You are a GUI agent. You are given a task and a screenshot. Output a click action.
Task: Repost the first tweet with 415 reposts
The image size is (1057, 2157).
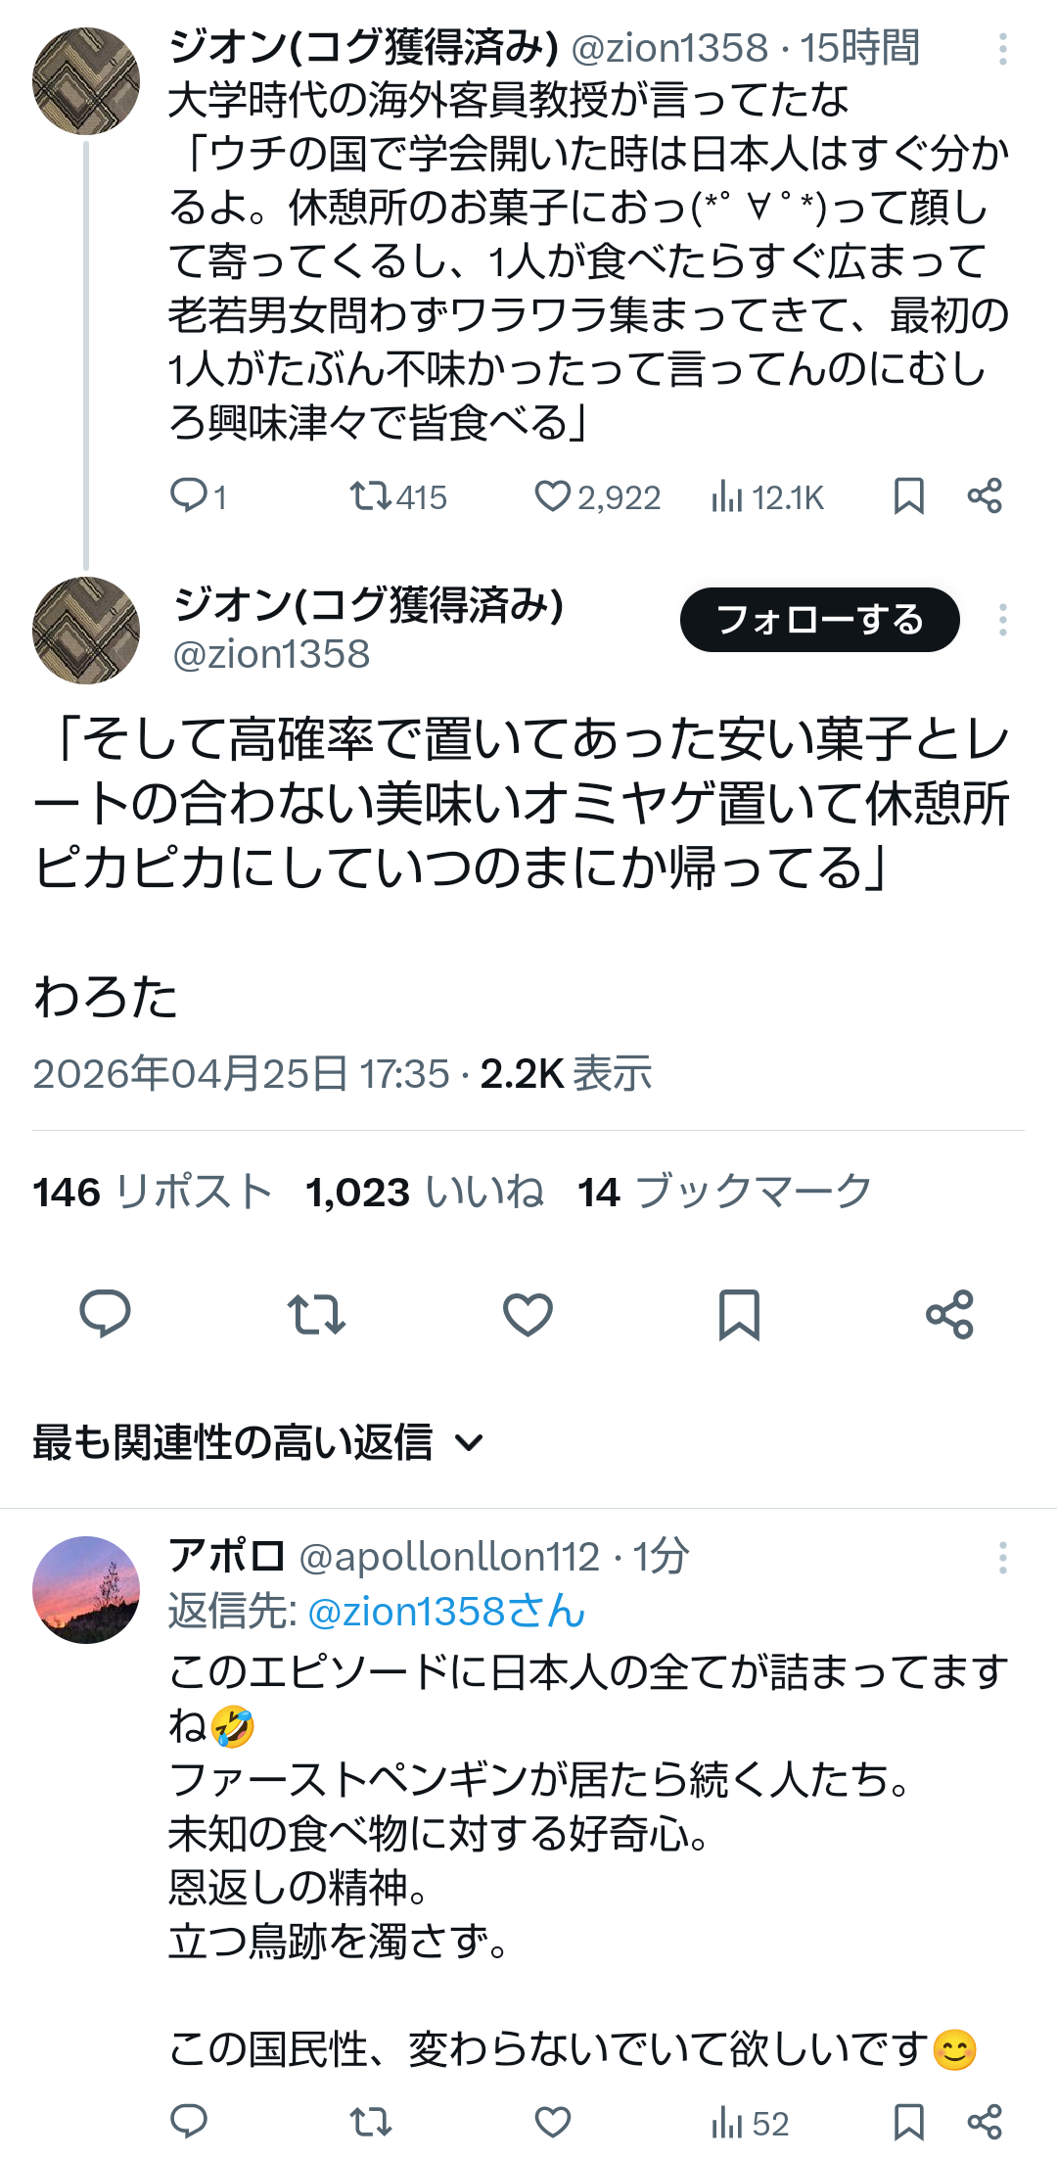click(x=371, y=496)
